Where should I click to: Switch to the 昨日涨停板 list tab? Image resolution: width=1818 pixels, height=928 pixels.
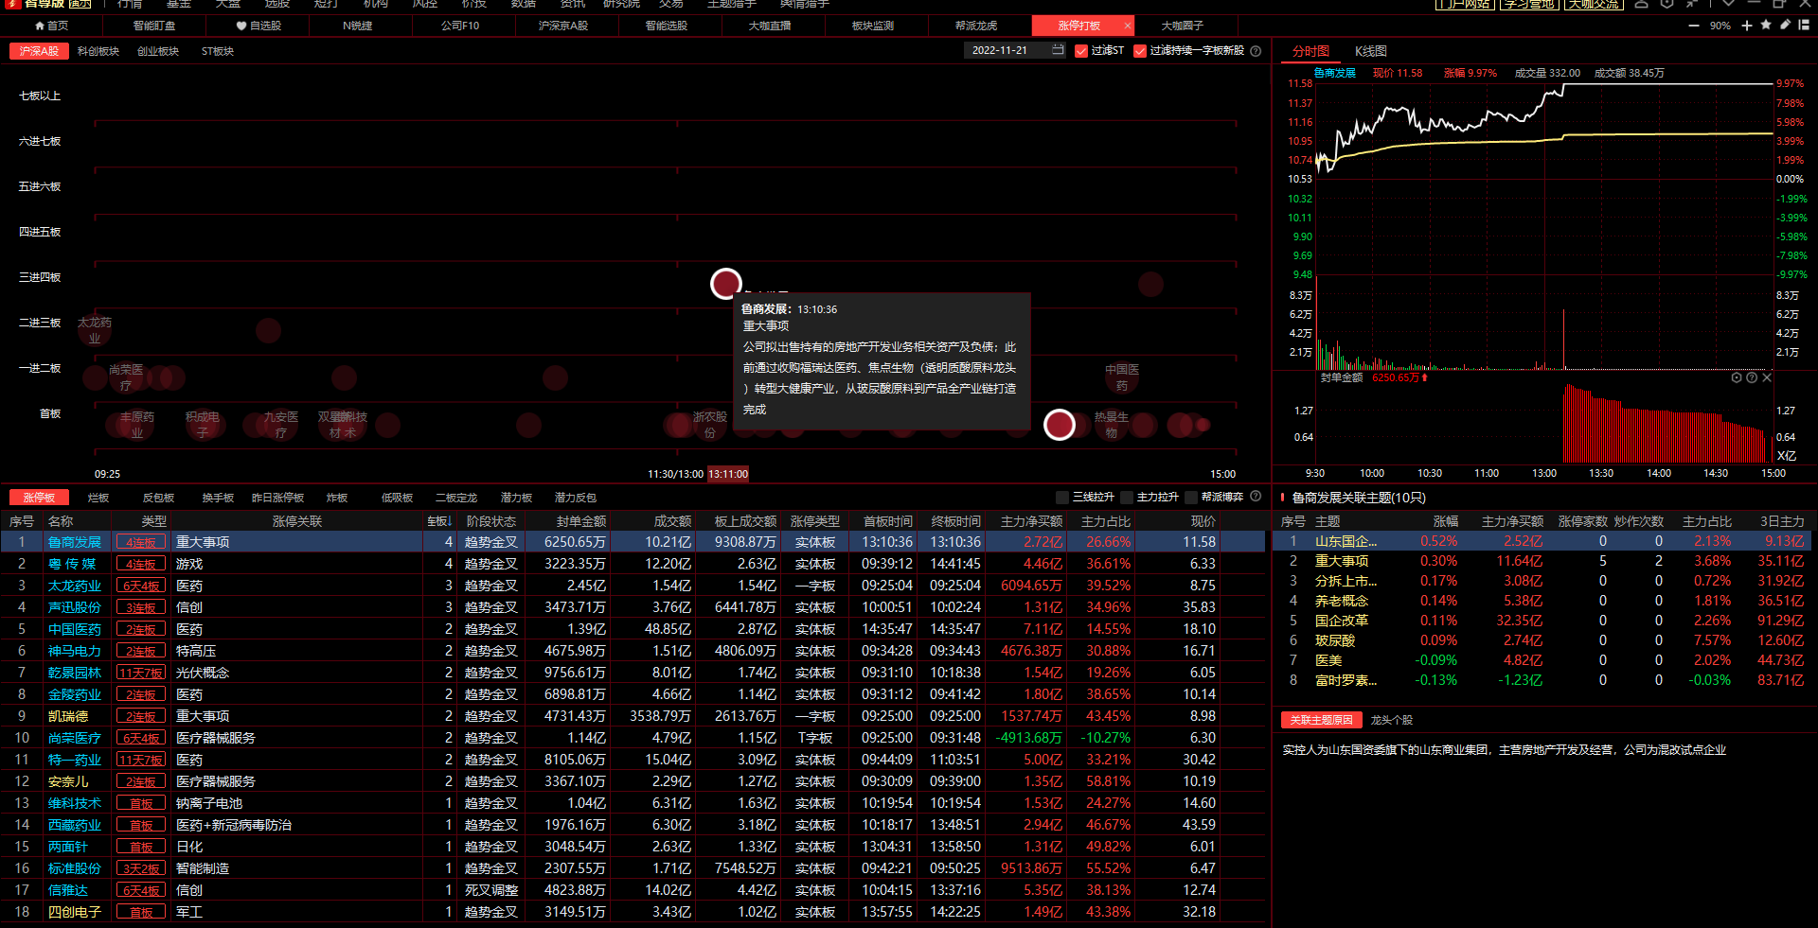click(x=277, y=498)
